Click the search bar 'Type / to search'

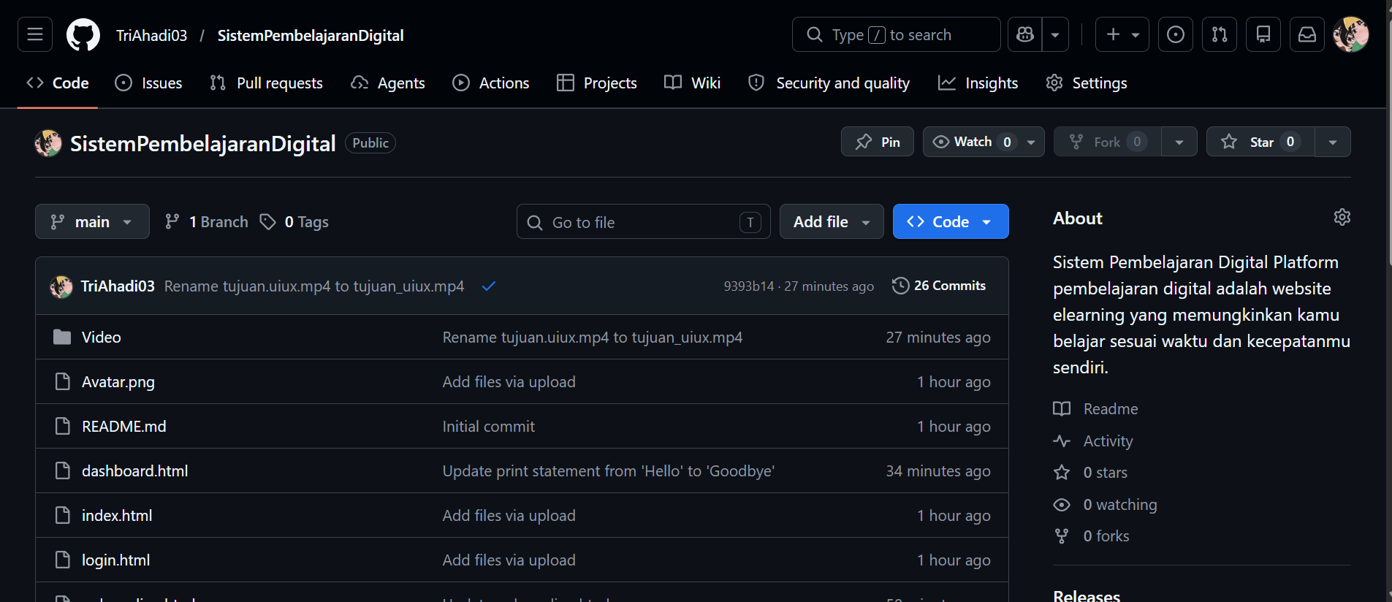[x=897, y=34]
